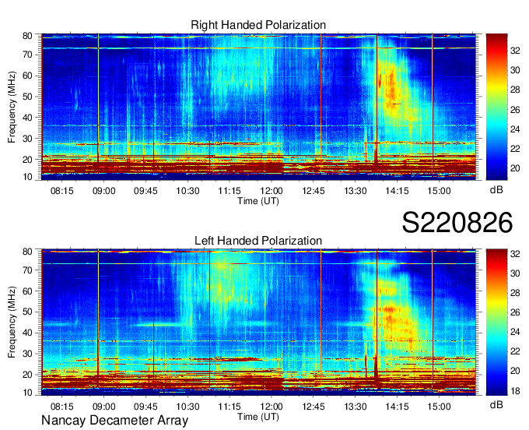Click the 28 dB value on Right Handed colorbar
This screenshot has width=529, height=430.
click(515, 90)
